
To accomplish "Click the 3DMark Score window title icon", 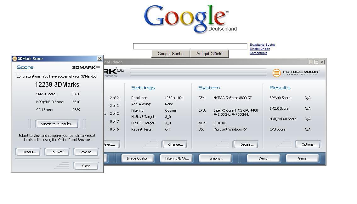I will (x=14, y=59).
